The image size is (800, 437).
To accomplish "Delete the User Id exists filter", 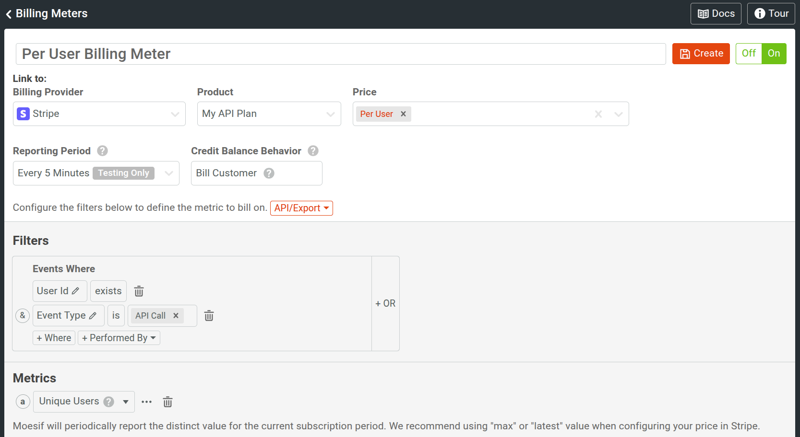I will coord(139,291).
